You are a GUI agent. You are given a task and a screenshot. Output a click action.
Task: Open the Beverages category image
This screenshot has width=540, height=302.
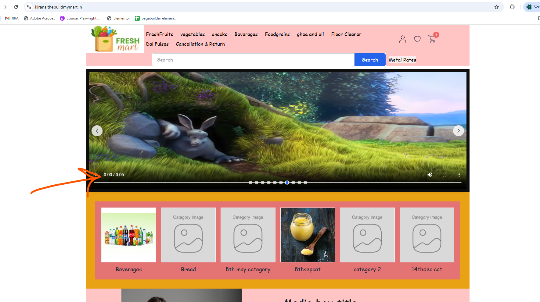pyautogui.click(x=129, y=235)
